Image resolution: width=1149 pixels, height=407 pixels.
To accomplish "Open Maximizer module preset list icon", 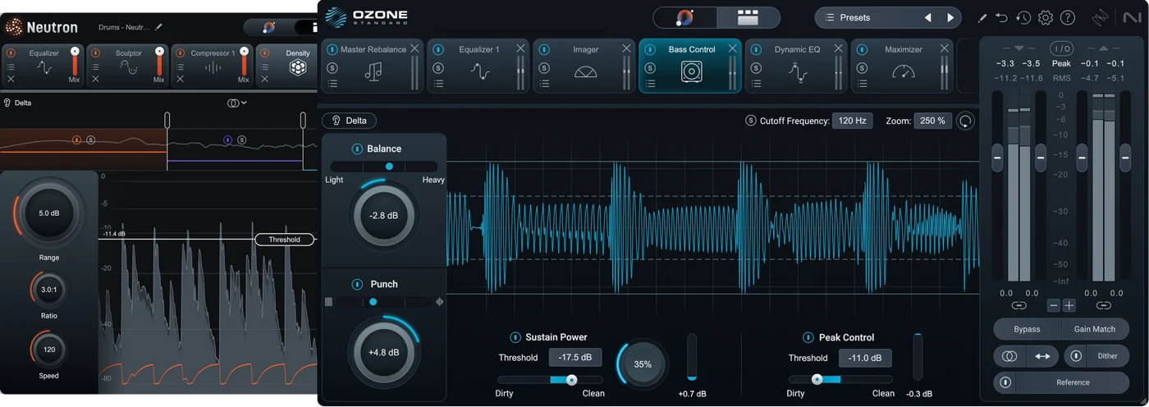I will [x=862, y=83].
